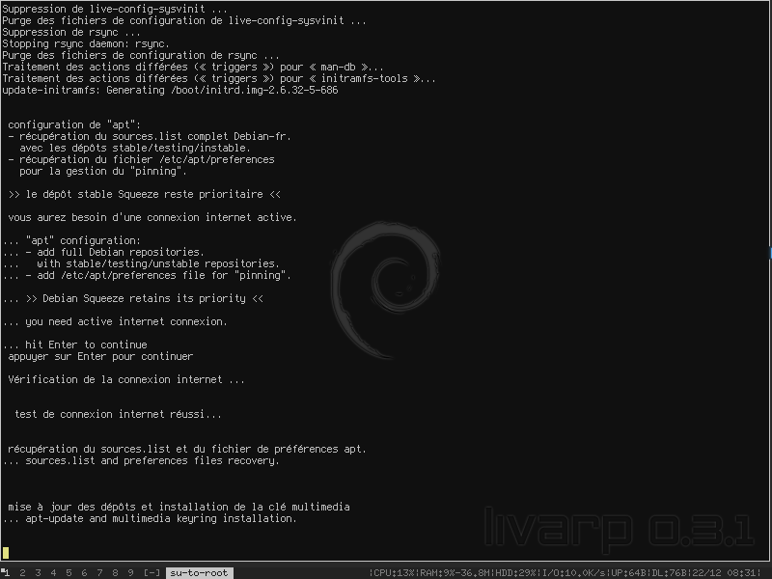This screenshot has height=579, width=772.
Task: Click 'Stopping rsync daemon: rsync.' line
Action: point(86,43)
